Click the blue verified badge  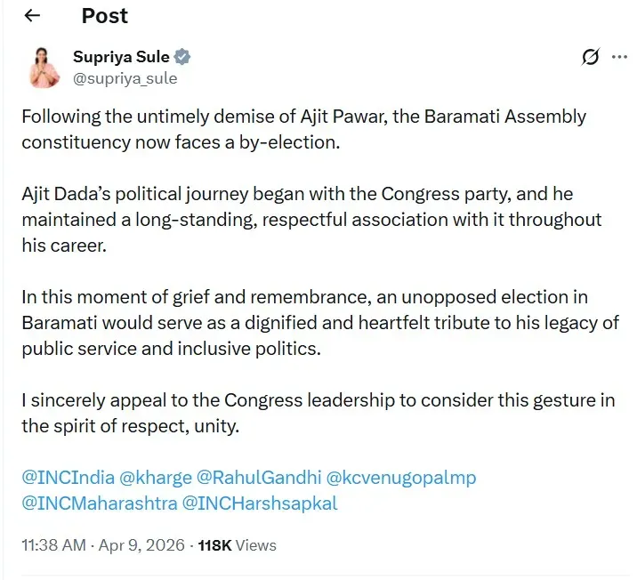(x=183, y=58)
